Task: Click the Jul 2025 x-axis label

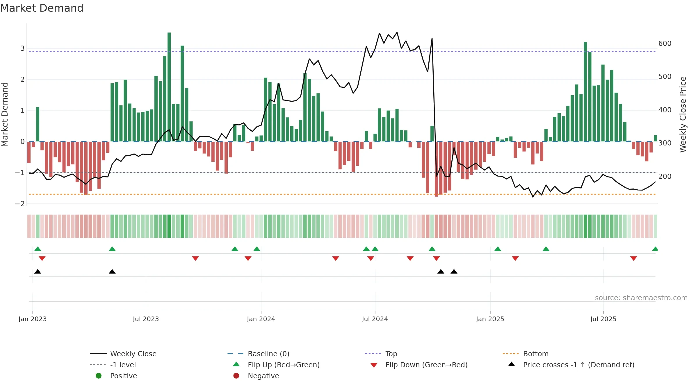Action: pos(603,319)
